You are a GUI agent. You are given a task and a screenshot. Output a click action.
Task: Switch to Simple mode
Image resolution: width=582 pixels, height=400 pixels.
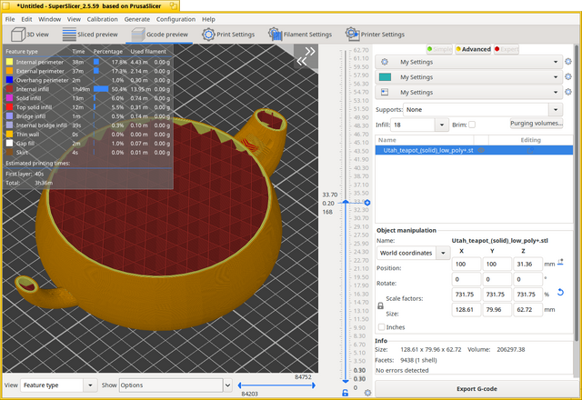[439, 49]
